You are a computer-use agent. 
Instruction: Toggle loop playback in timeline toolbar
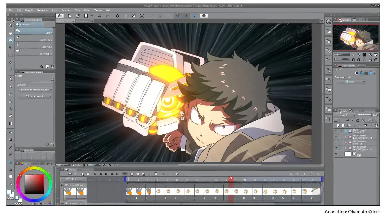[125, 174]
